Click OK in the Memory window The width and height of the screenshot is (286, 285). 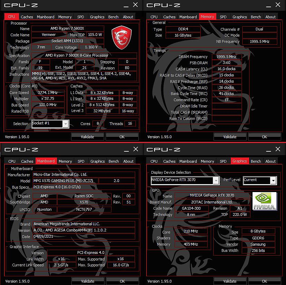(x=265, y=137)
